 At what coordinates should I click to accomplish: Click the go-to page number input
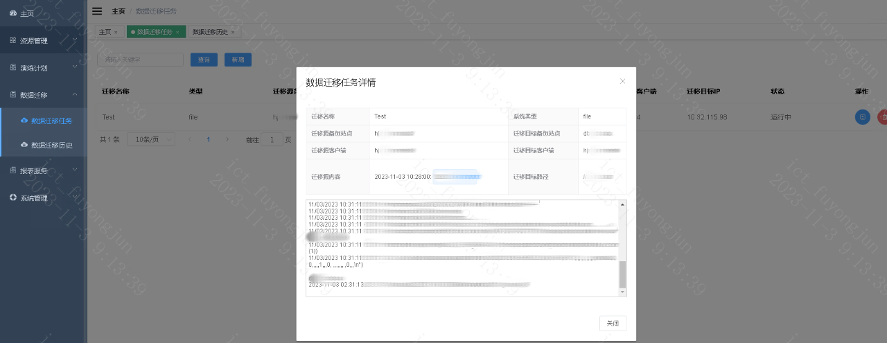click(272, 139)
